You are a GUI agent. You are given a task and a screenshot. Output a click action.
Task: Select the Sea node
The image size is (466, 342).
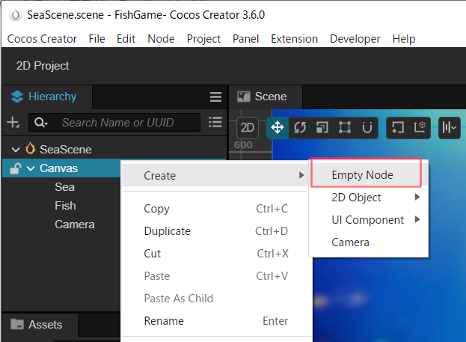tap(64, 187)
